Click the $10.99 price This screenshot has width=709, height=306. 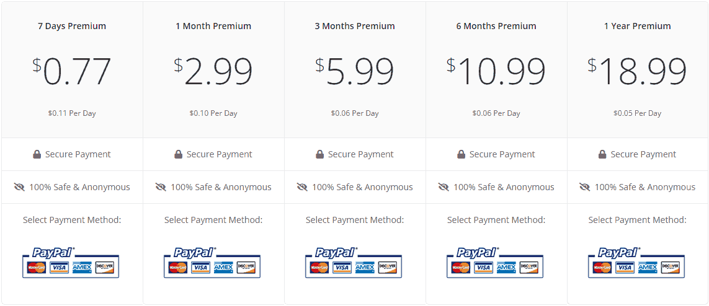click(496, 71)
